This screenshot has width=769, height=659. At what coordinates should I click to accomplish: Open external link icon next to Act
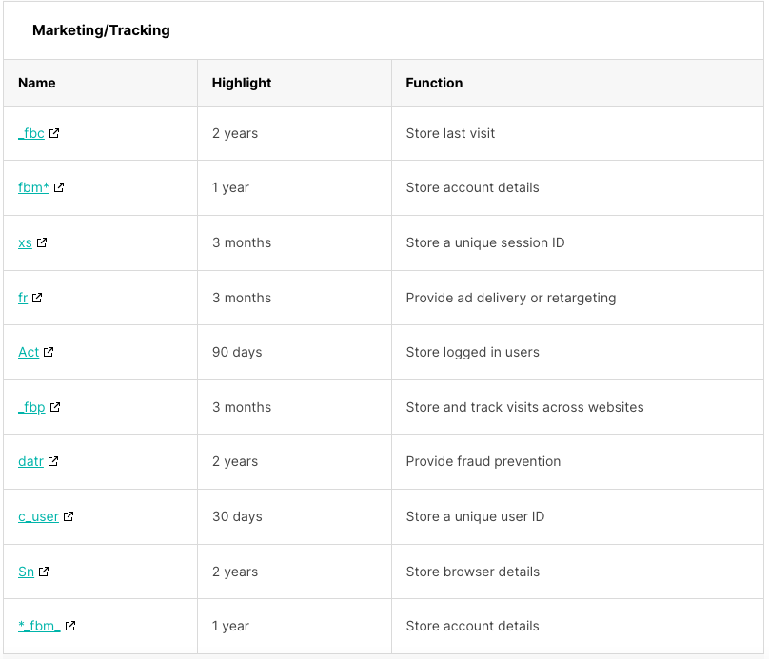[49, 352]
